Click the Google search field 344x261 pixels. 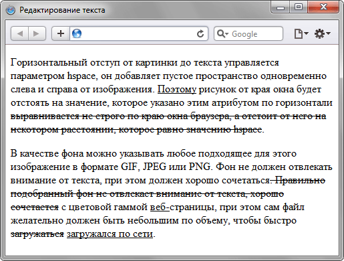pyautogui.click(x=248, y=33)
